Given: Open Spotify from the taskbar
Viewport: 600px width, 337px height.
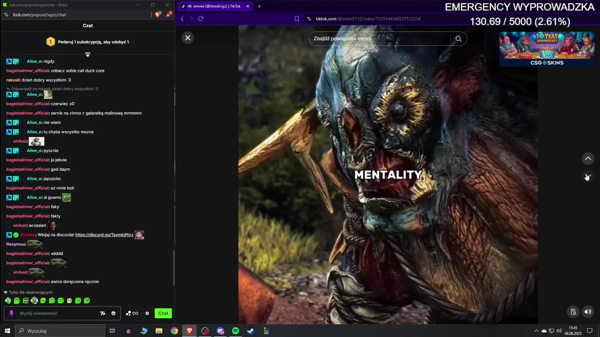Looking at the screenshot, I should click(236, 331).
